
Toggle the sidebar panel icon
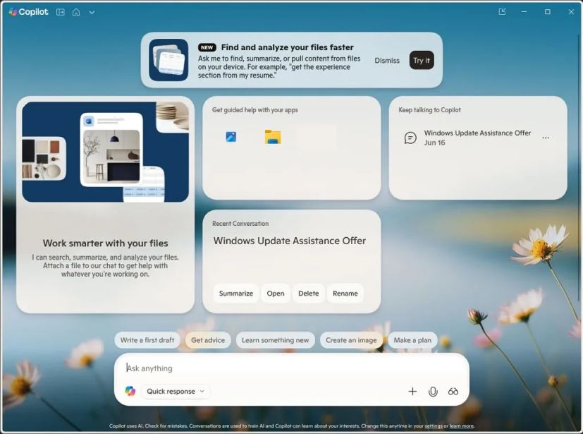[x=60, y=12]
